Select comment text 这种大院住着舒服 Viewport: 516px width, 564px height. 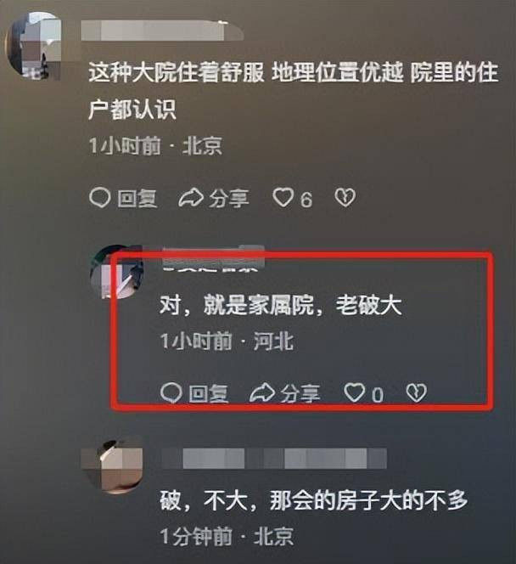click(x=176, y=72)
